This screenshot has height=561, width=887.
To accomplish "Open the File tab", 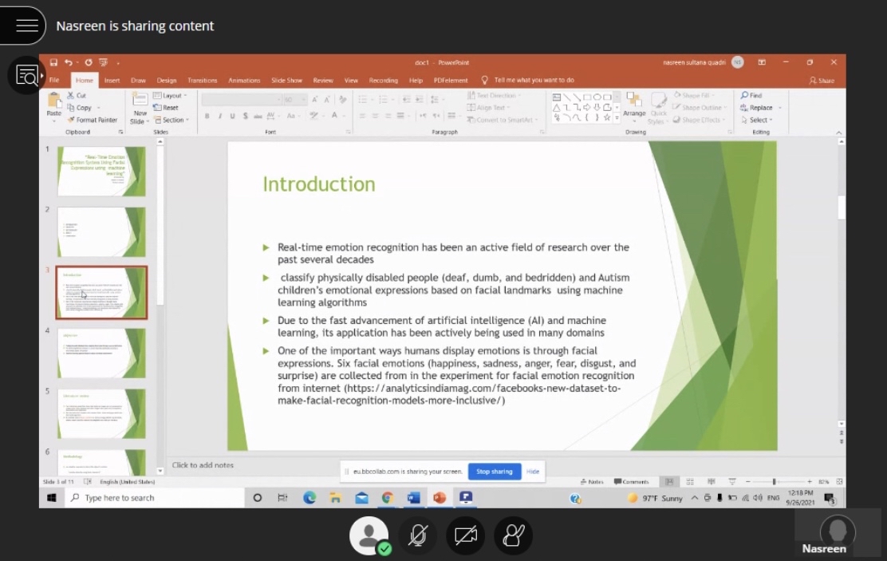I will tap(54, 81).
